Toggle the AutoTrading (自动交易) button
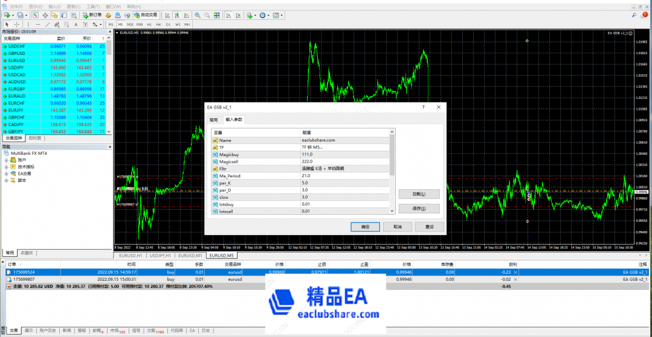The image size is (652, 337). (x=146, y=15)
